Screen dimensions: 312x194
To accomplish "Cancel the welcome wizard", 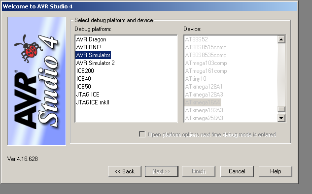I will click(x=237, y=171).
